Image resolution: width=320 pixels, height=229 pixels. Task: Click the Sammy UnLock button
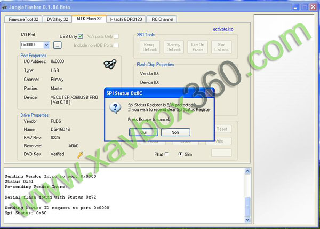[174, 47]
